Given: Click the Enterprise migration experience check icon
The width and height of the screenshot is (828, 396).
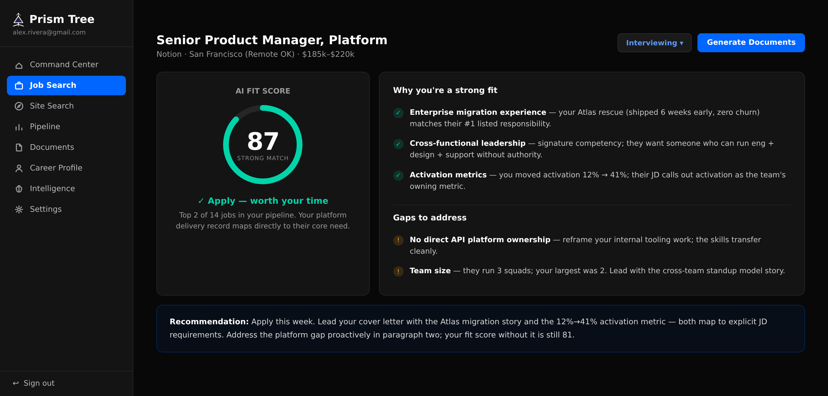Looking at the screenshot, I should pyautogui.click(x=398, y=113).
